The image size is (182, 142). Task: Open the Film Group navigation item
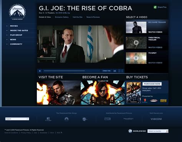(x=16, y=35)
